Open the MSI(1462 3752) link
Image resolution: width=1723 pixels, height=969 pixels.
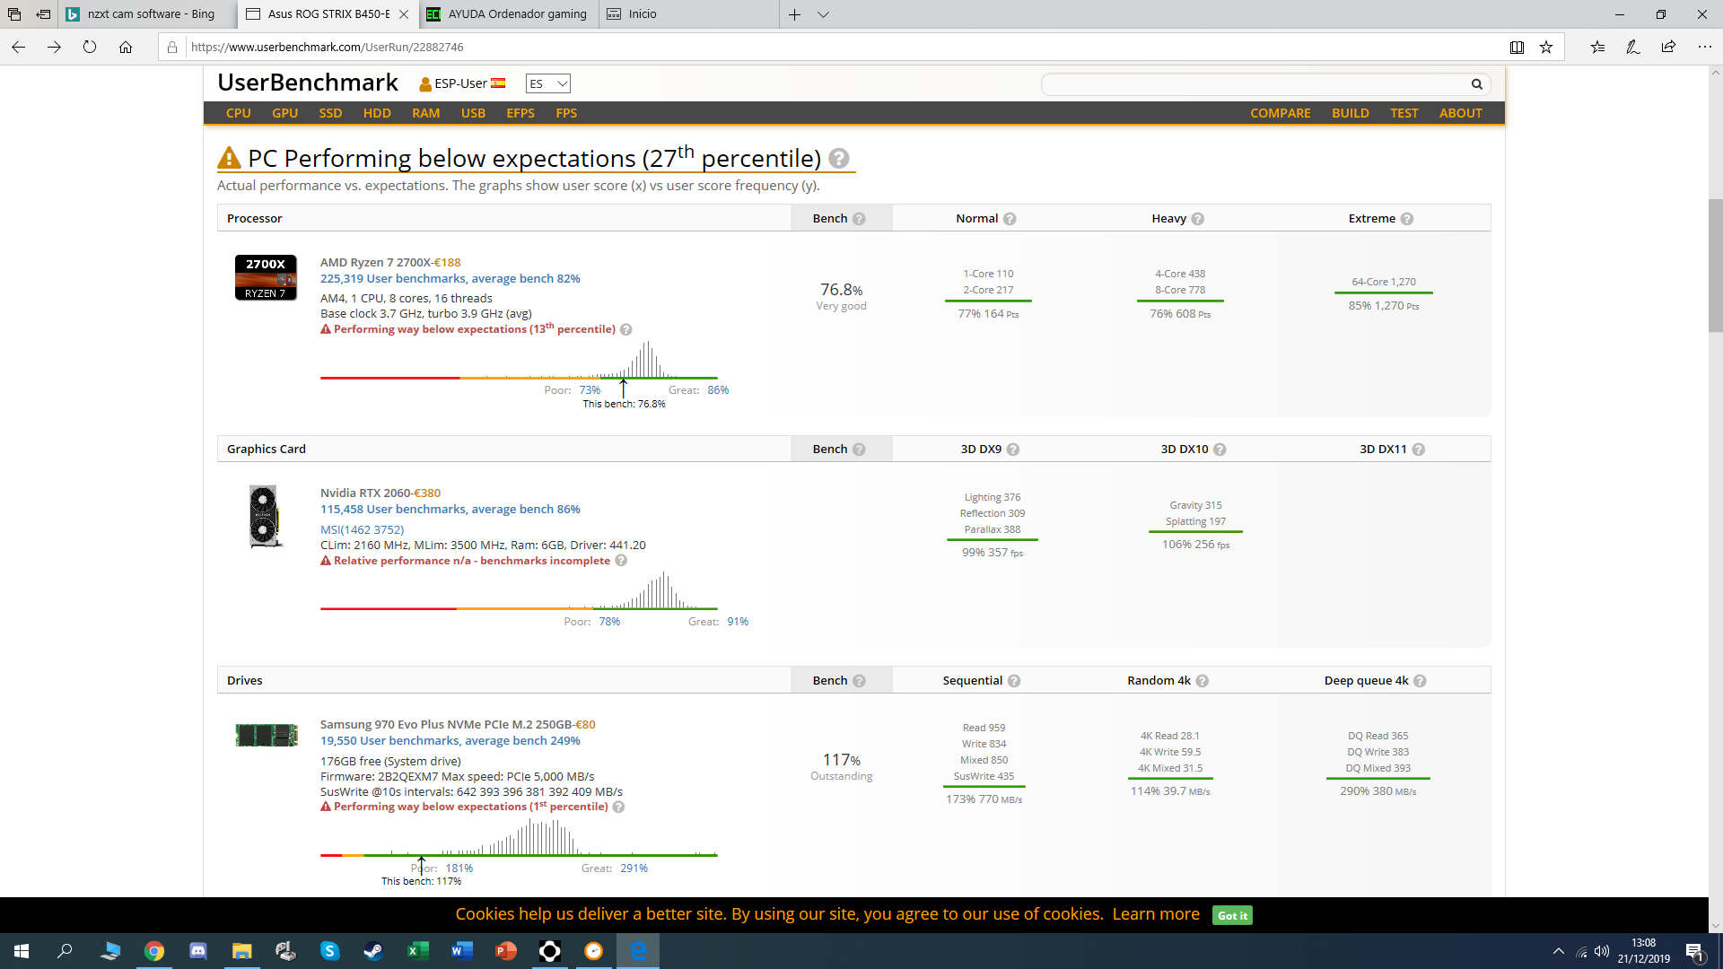coord(362,530)
